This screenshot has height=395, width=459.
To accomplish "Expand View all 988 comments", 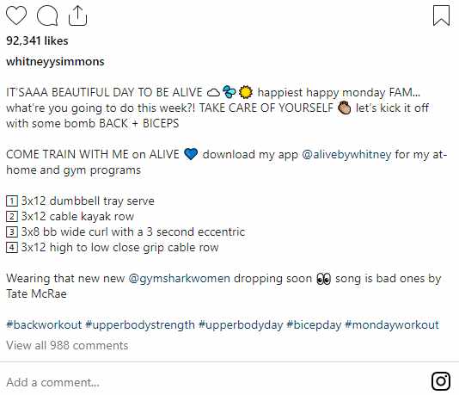I will (x=67, y=345).
